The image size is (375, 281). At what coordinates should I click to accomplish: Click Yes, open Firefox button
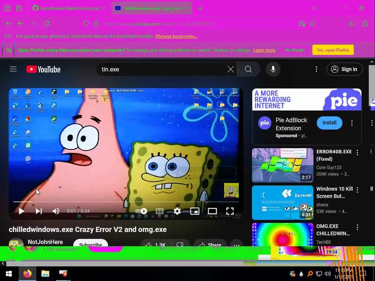point(333,50)
